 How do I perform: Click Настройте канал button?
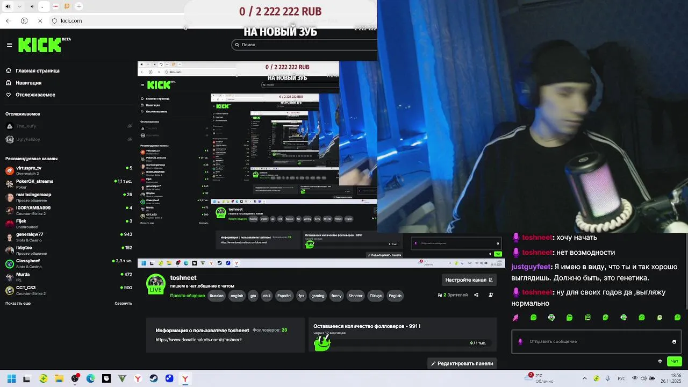pos(469,279)
